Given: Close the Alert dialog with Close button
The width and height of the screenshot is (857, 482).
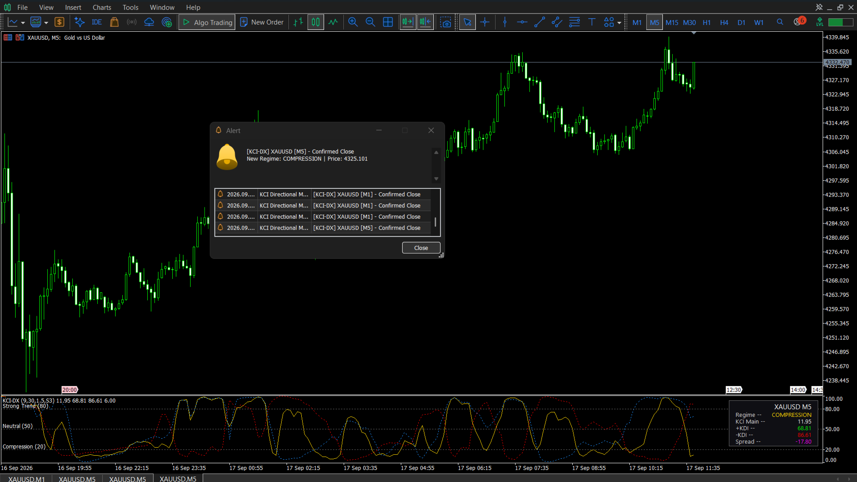Looking at the screenshot, I should [x=421, y=248].
